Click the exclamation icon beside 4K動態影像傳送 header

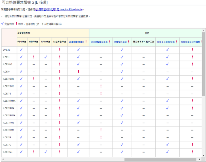[86, 42]
